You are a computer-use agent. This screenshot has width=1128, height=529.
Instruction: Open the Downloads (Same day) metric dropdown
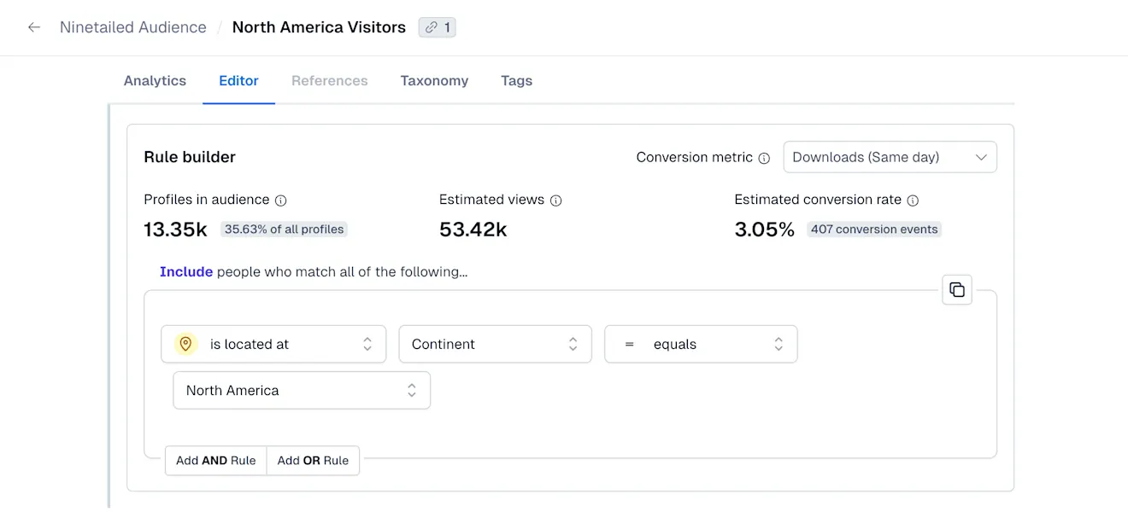point(890,157)
